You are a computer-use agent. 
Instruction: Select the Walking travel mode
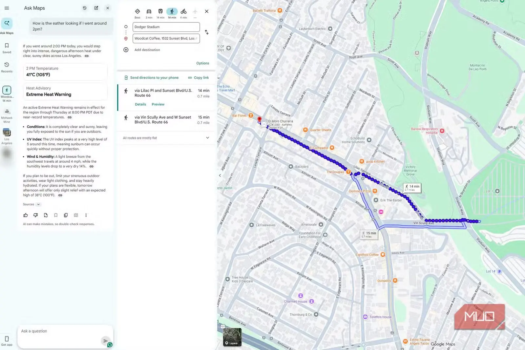pyautogui.click(x=172, y=13)
